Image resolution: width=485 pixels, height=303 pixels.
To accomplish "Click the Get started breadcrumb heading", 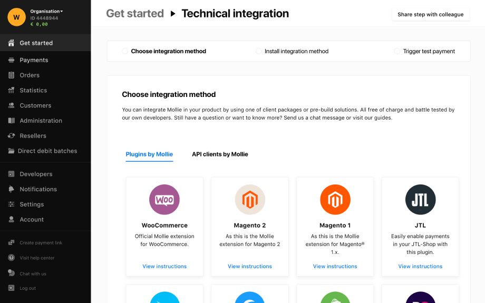I will coord(135,14).
